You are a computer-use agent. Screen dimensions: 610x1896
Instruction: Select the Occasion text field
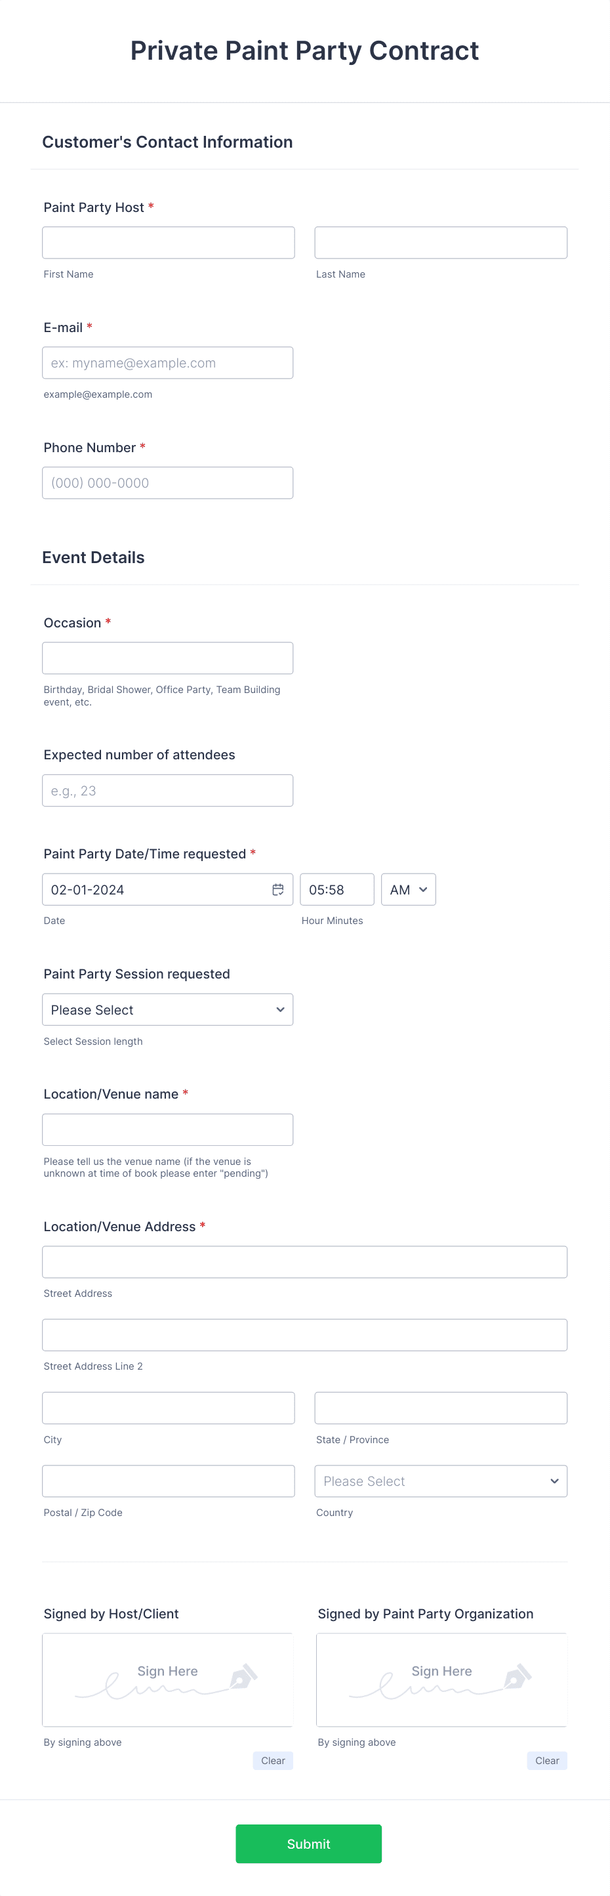coord(168,658)
